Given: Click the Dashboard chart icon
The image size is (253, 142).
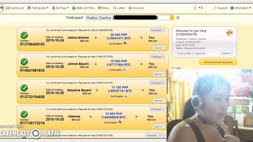Looking at the screenshot, I should click(x=8, y=8).
